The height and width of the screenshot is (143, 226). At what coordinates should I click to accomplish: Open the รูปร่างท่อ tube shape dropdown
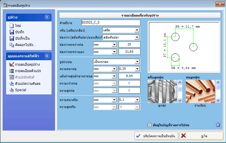tap(137, 61)
